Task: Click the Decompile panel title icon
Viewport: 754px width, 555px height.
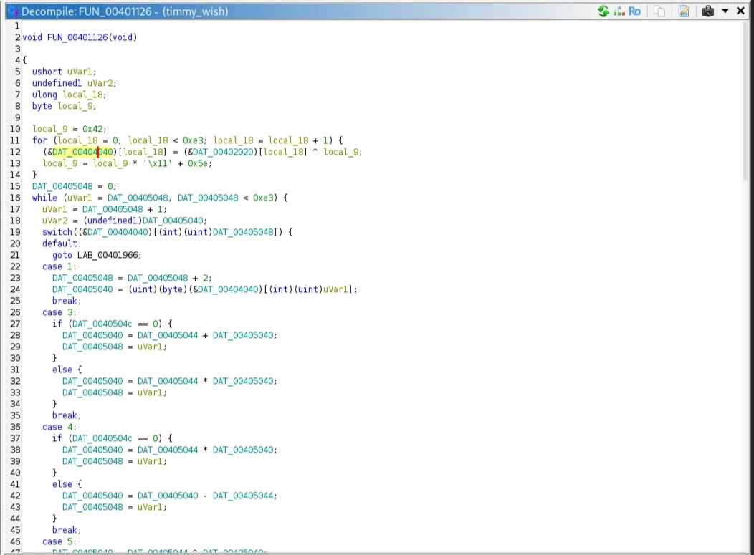Action: coord(13,11)
